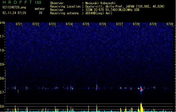
Task: Click the 0.9 kHz axis label
Action: (3, 64)
